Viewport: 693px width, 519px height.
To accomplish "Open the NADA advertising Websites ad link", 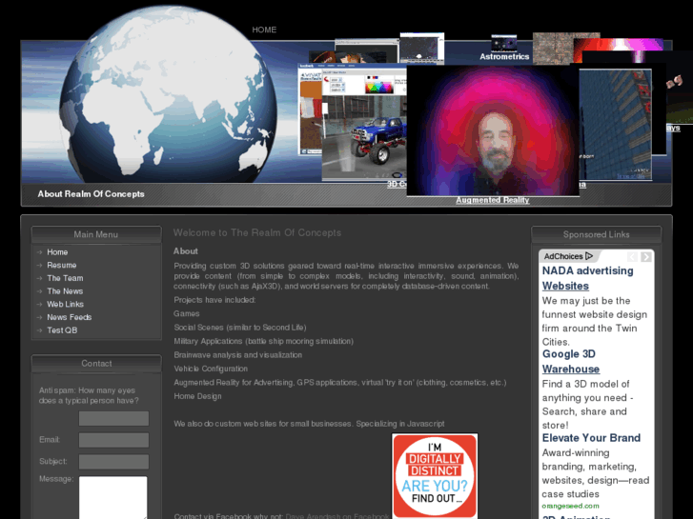I will [588, 278].
